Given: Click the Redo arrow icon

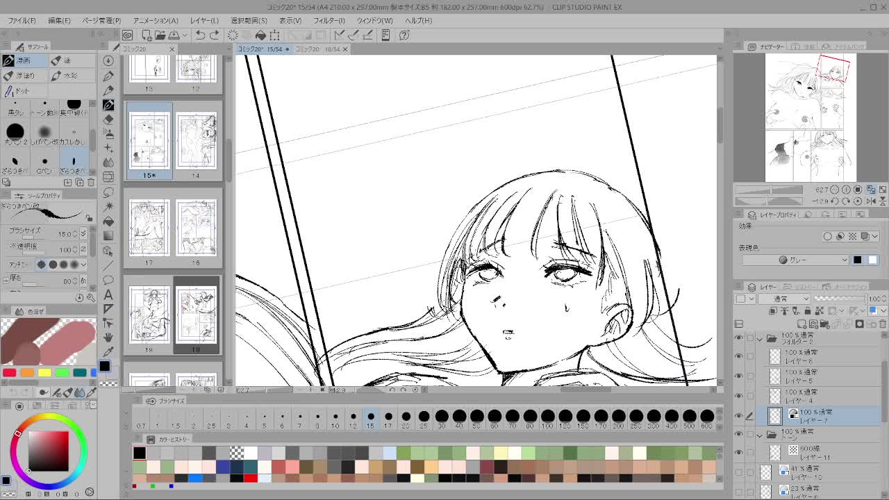Looking at the screenshot, I should (214, 35).
